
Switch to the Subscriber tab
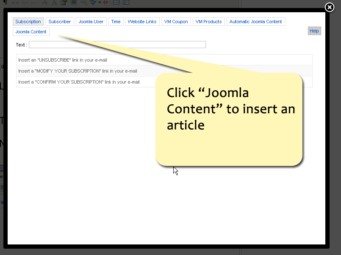(59, 21)
